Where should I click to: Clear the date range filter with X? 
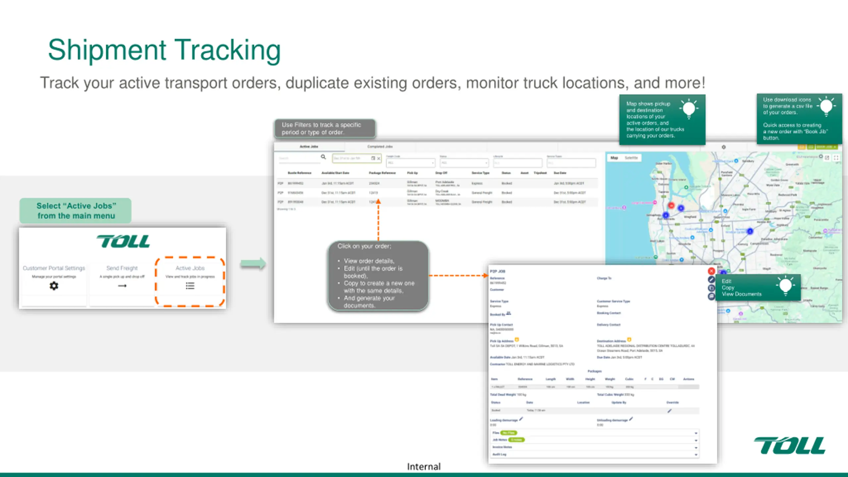pyautogui.click(x=379, y=158)
